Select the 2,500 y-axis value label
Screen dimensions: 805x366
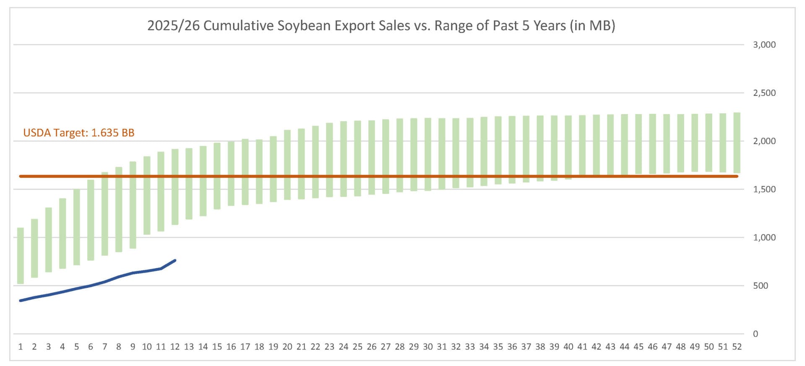[764, 93]
